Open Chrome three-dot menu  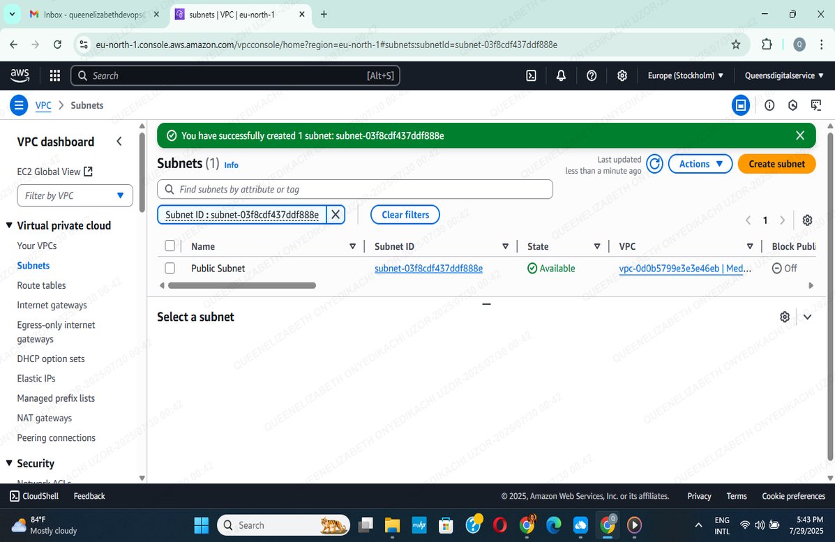[x=821, y=45]
